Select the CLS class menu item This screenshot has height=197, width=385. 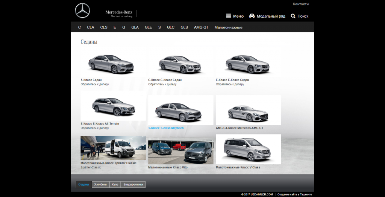[x=104, y=27]
